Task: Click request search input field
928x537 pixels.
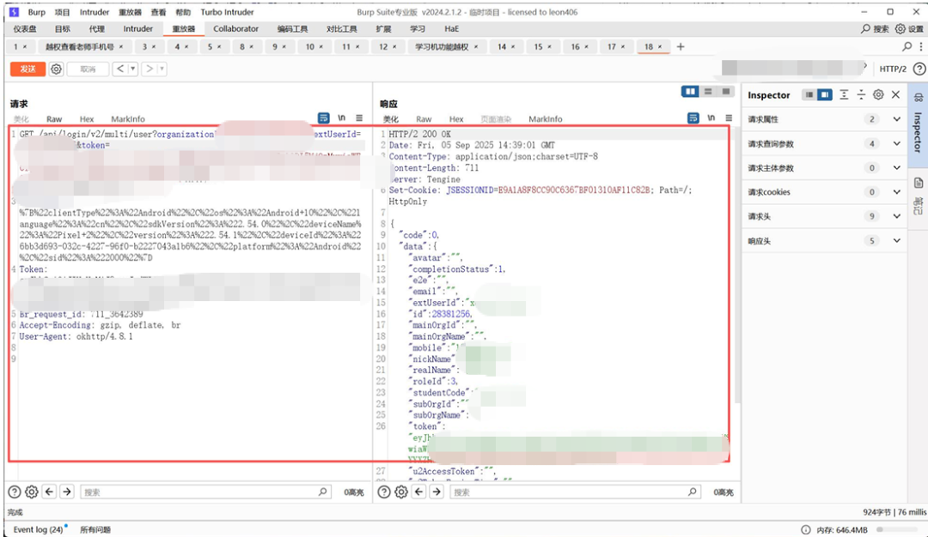Action: click(205, 492)
